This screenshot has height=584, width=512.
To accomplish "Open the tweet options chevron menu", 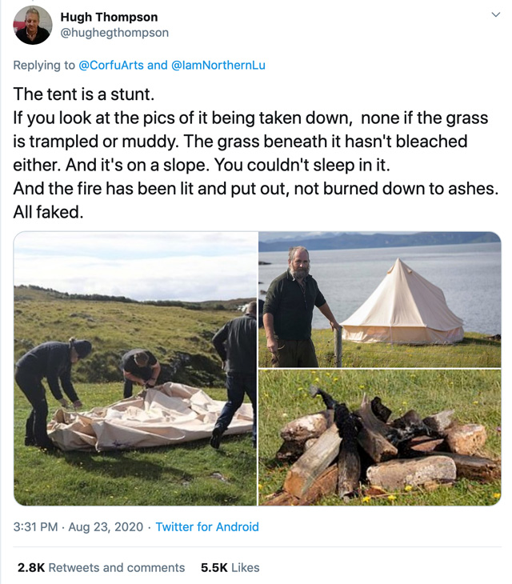I will click(x=495, y=15).
